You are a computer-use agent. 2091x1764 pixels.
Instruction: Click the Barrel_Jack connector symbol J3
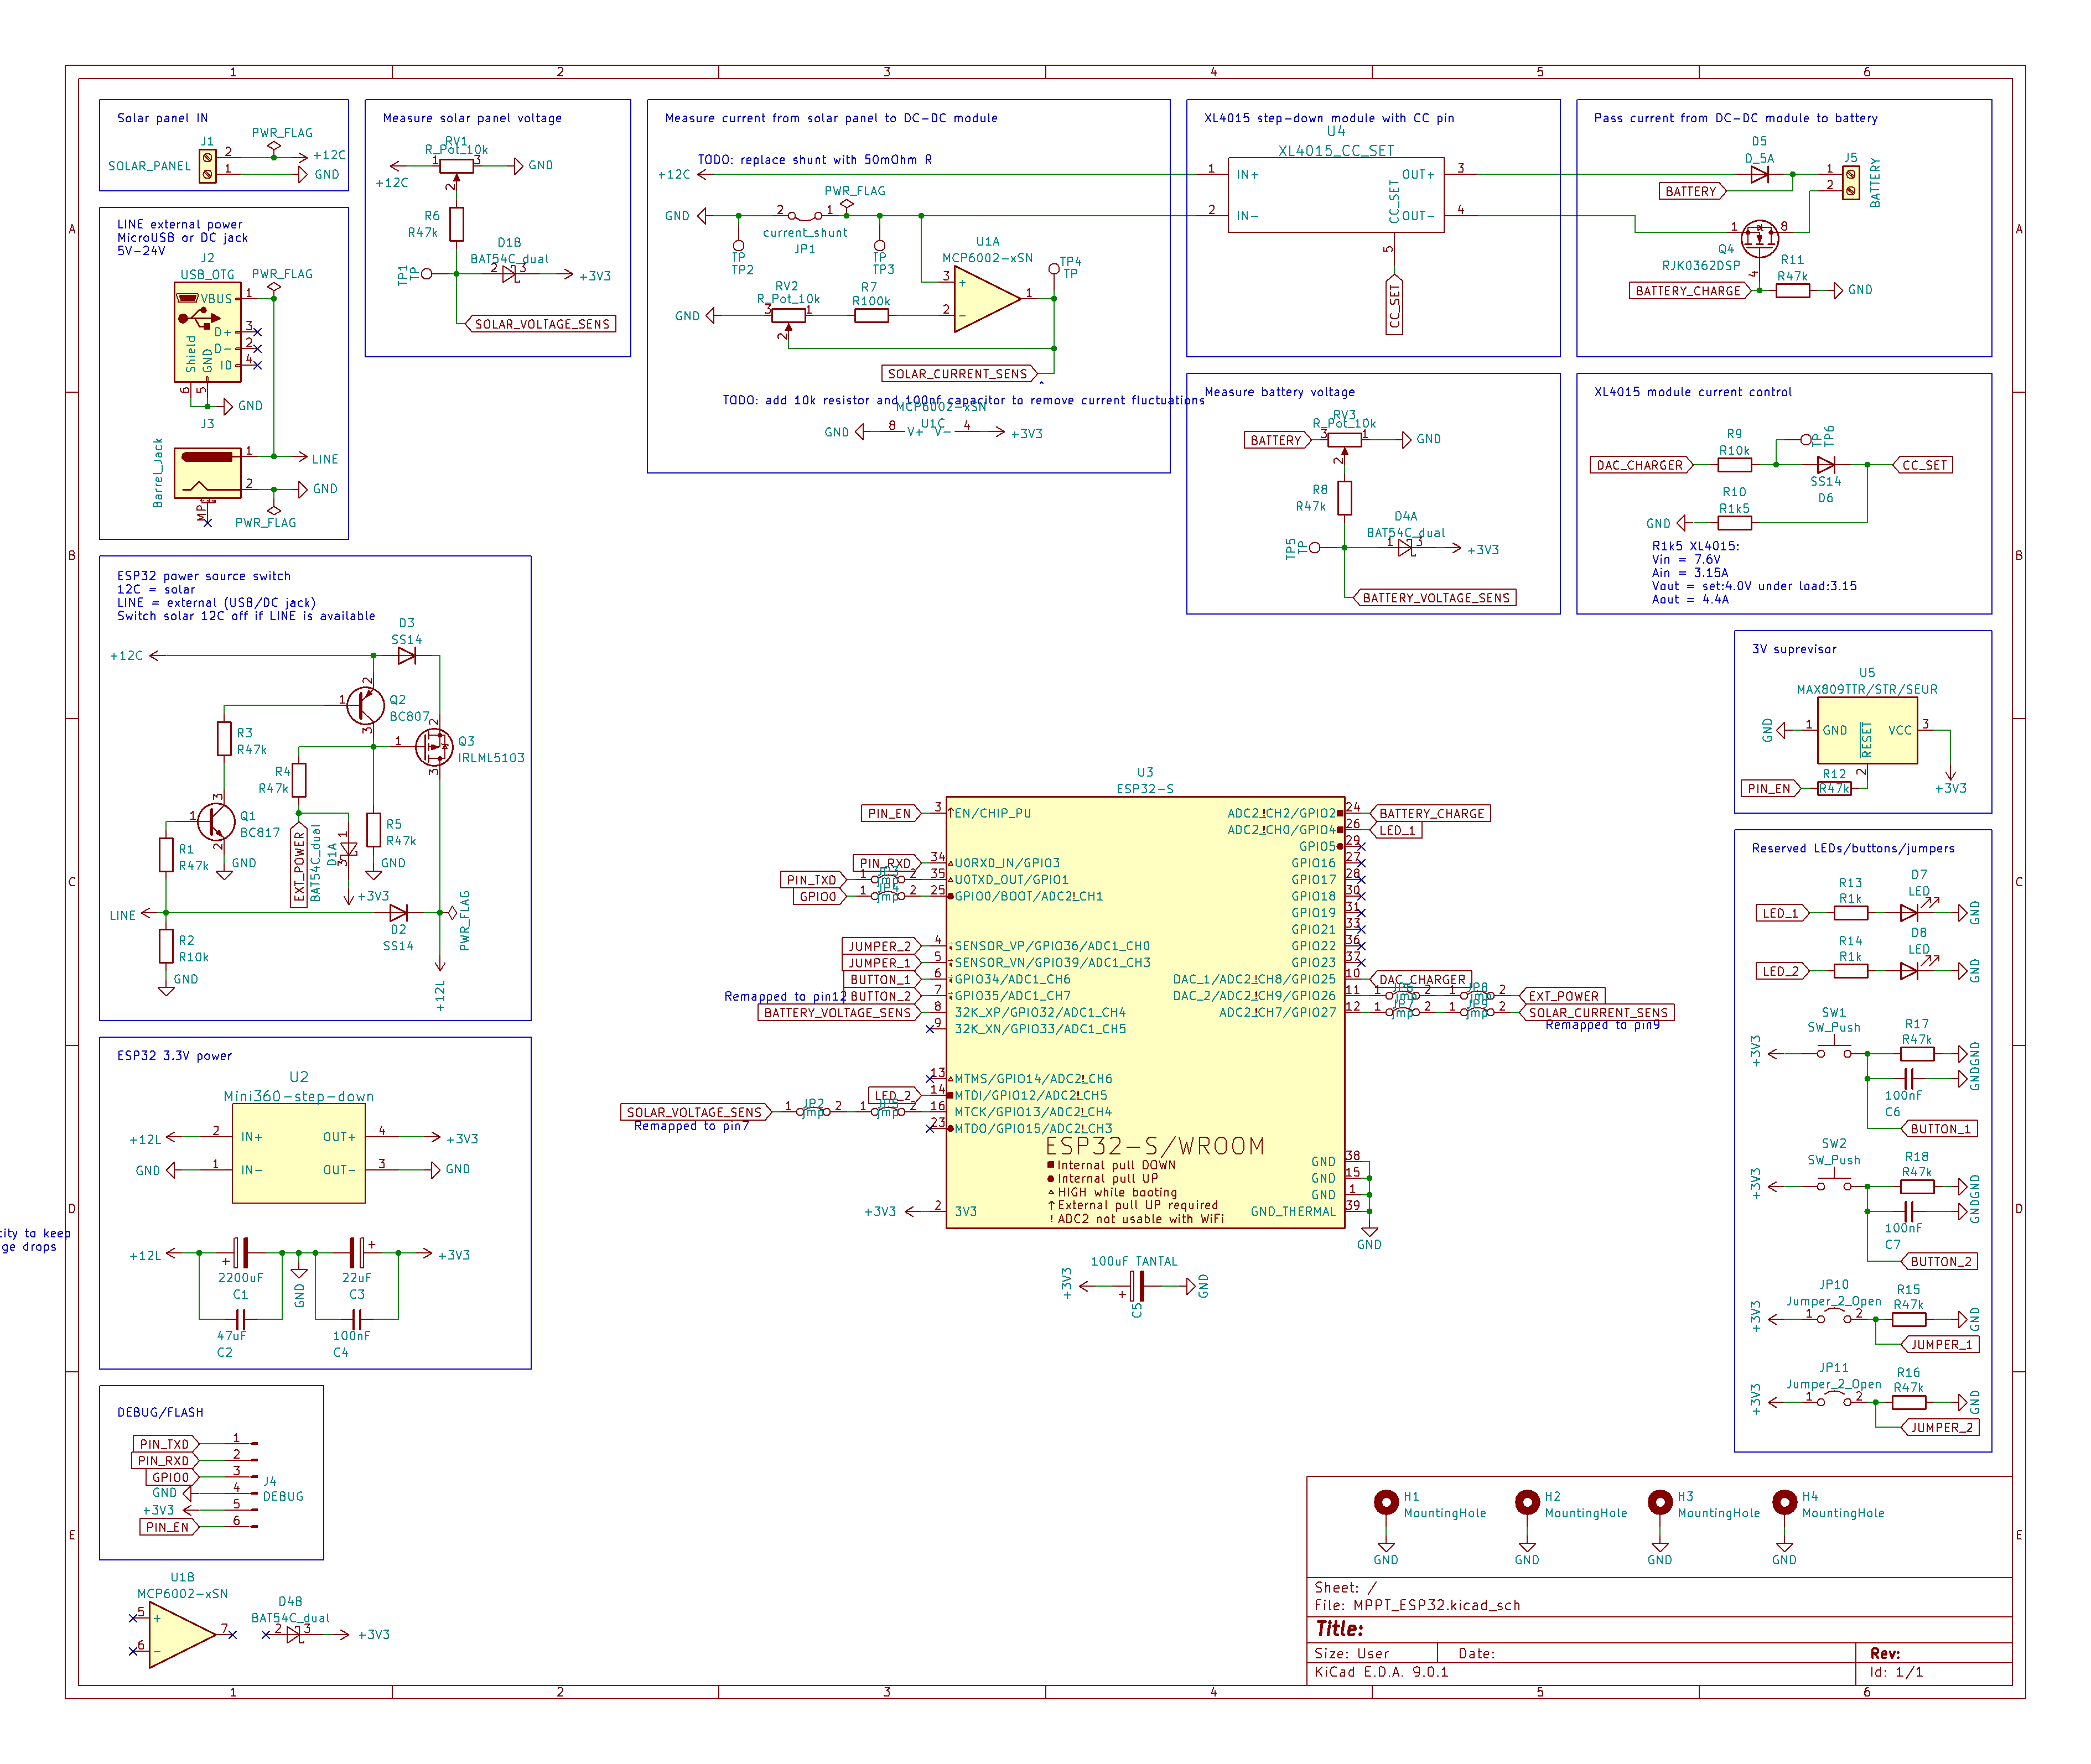(x=208, y=472)
